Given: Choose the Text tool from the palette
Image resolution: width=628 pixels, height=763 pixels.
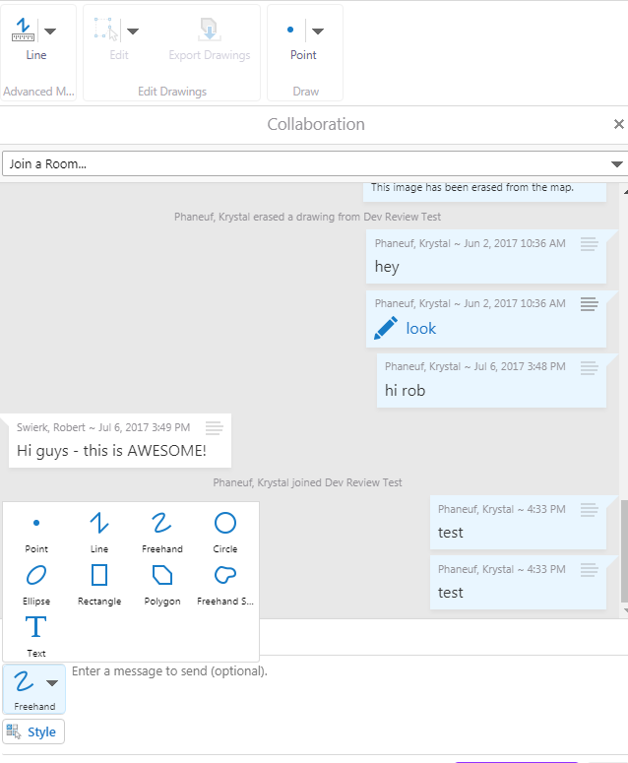Looking at the screenshot, I should click(x=36, y=636).
